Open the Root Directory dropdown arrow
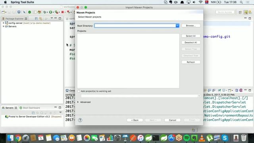Image resolution: width=254 pixels, height=143 pixels. (177, 25)
